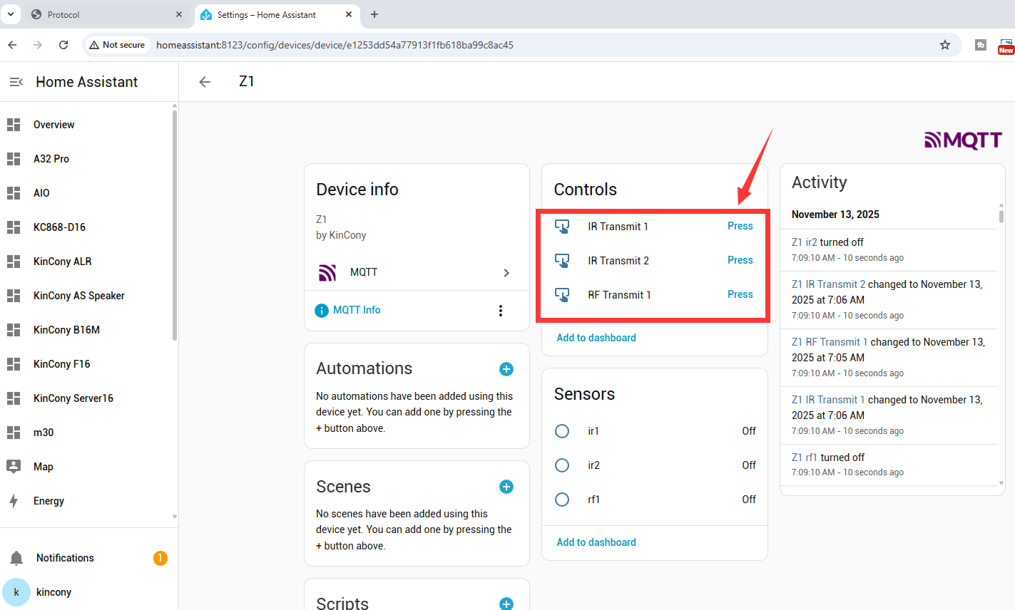The width and height of the screenshot is (1015, 610).
Task: Collapse the Home Assistant sidebar menu icon
Action: click(16, 82)
